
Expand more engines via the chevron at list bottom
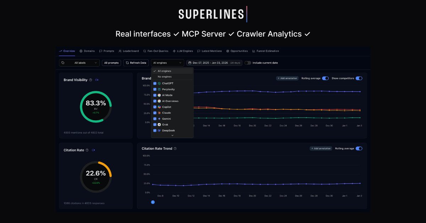pos(173,135)
